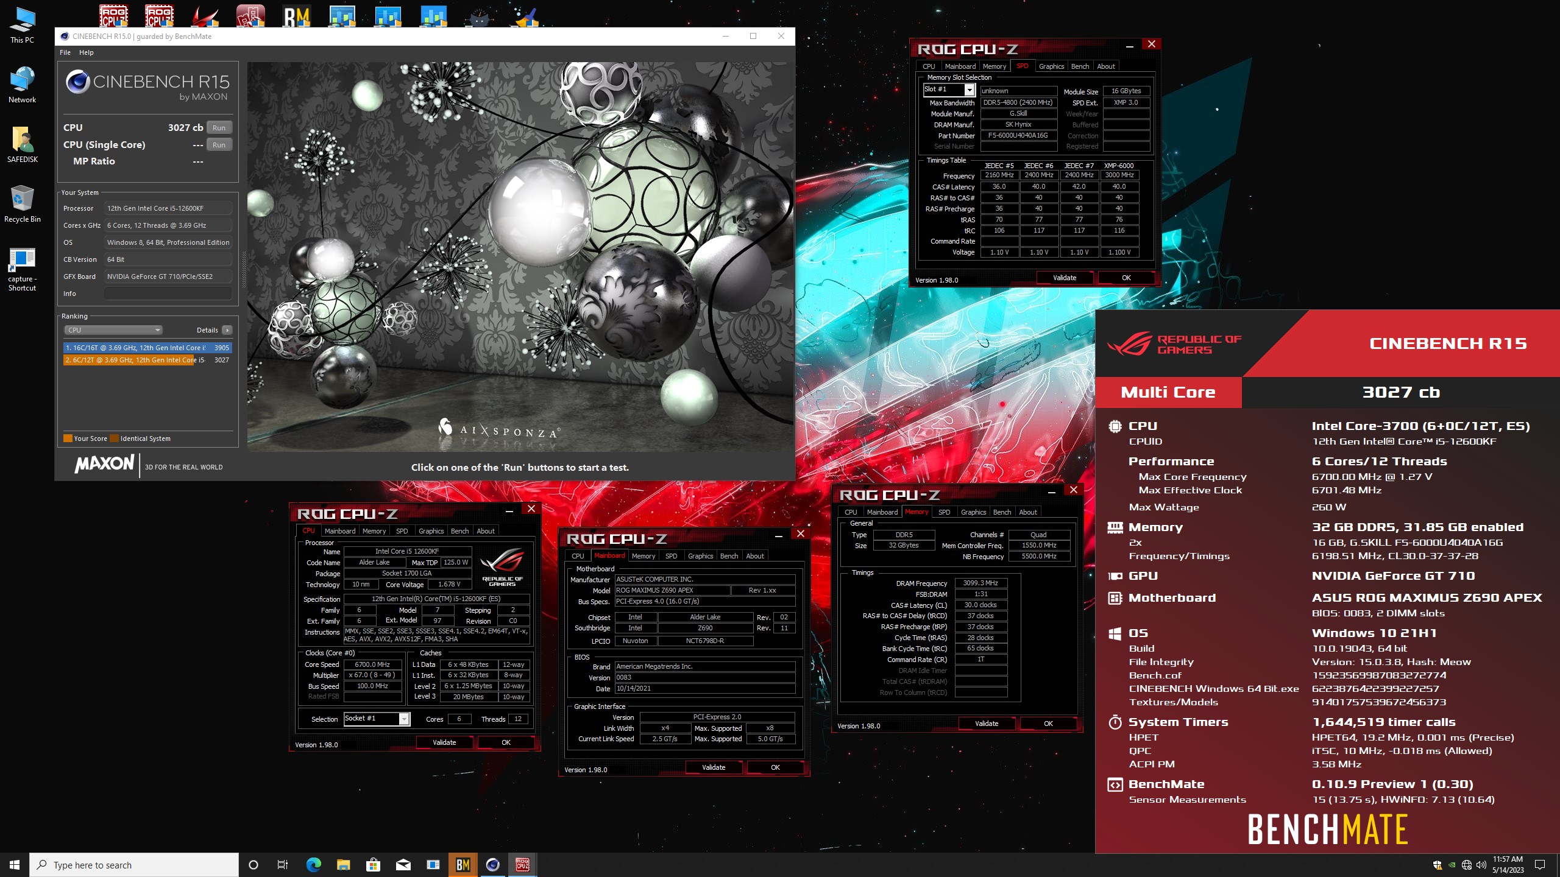Open the Network desktop icon
The image size is (1560, 877).
click(23, 85)
